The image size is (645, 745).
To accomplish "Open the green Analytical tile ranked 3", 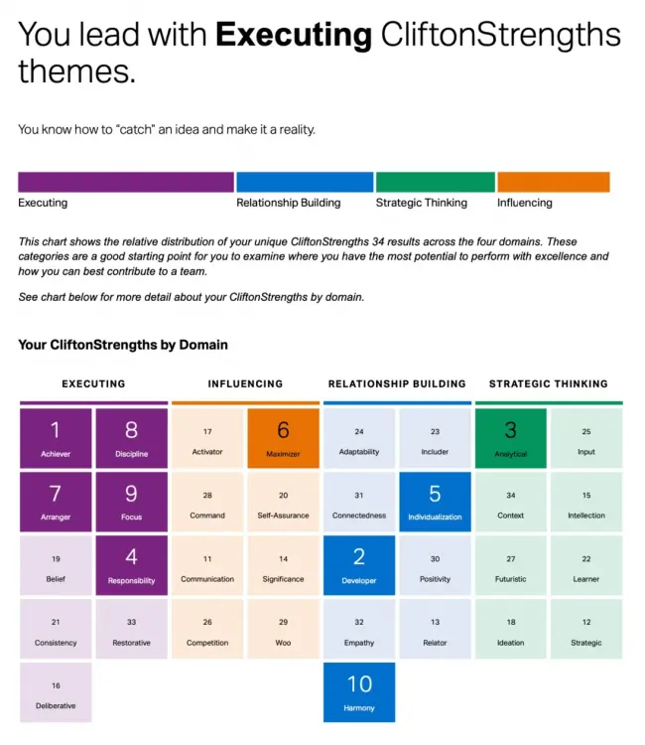I will (x=511, y=438).
